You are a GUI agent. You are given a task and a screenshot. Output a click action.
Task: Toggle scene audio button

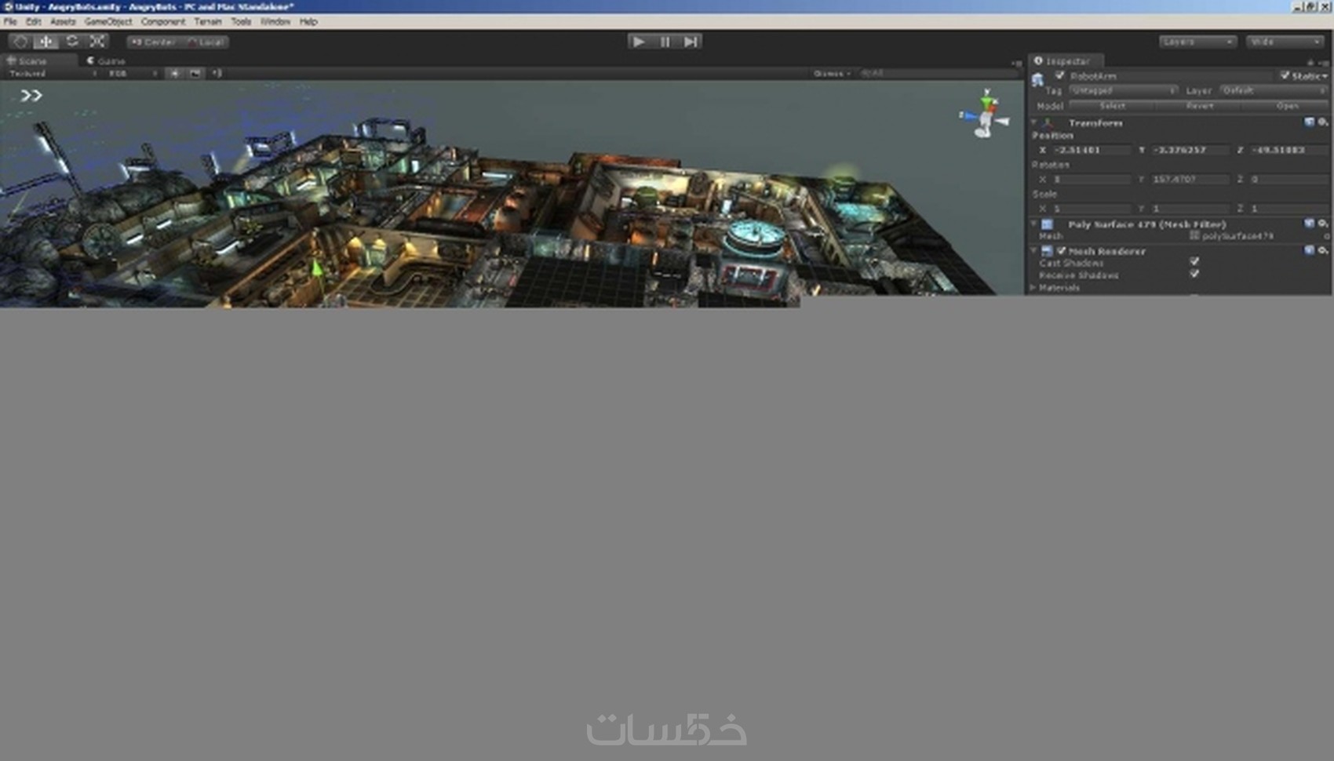(217, 73)
